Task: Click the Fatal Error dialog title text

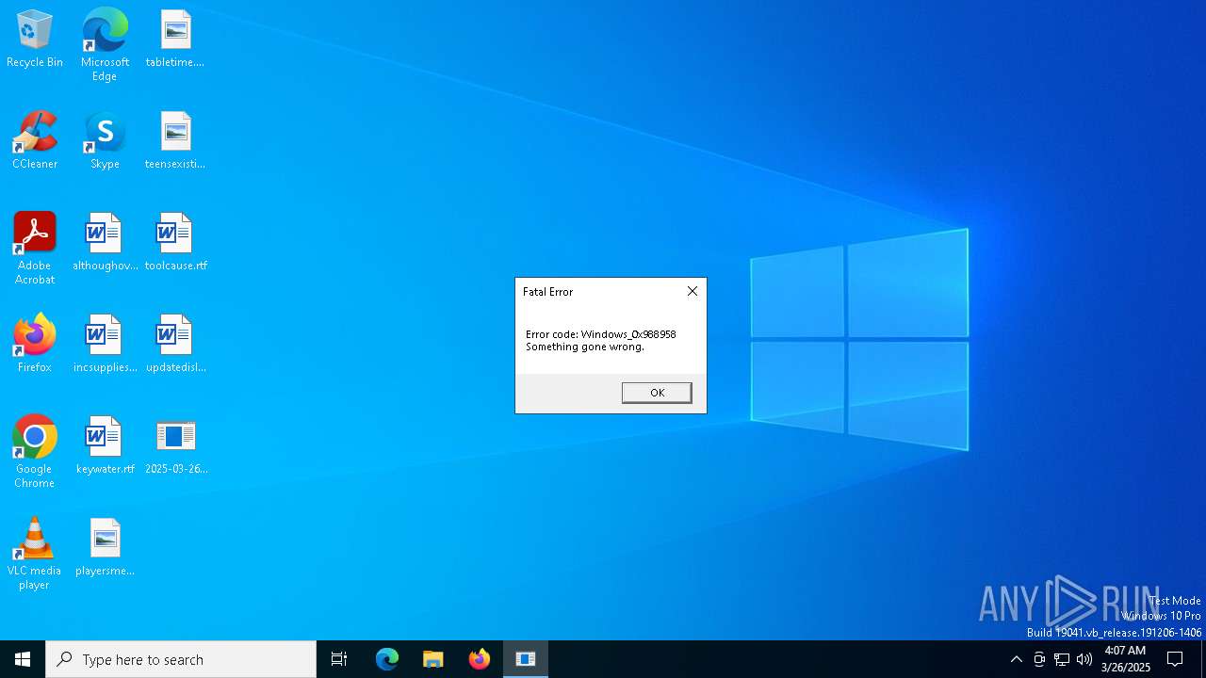Action: tap(547, 292)
